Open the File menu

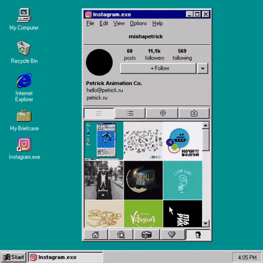pos(90,23)
